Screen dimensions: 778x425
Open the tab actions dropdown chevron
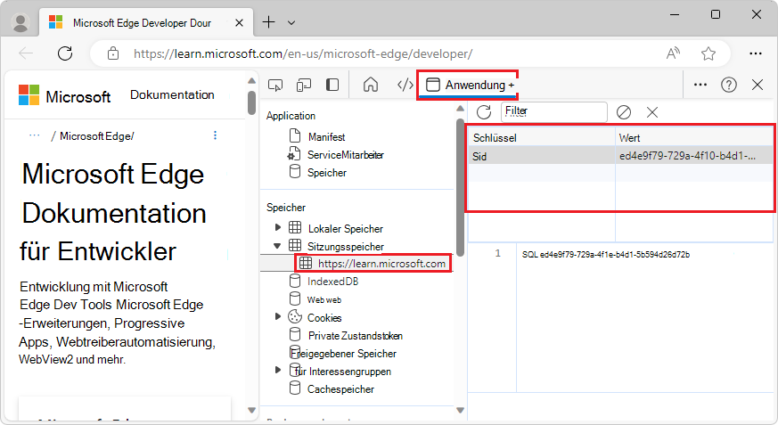coord(291,23)
